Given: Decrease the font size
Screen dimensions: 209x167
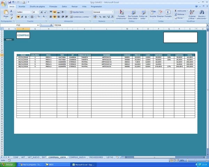Looking at the screenshot, I should (45, 12).
